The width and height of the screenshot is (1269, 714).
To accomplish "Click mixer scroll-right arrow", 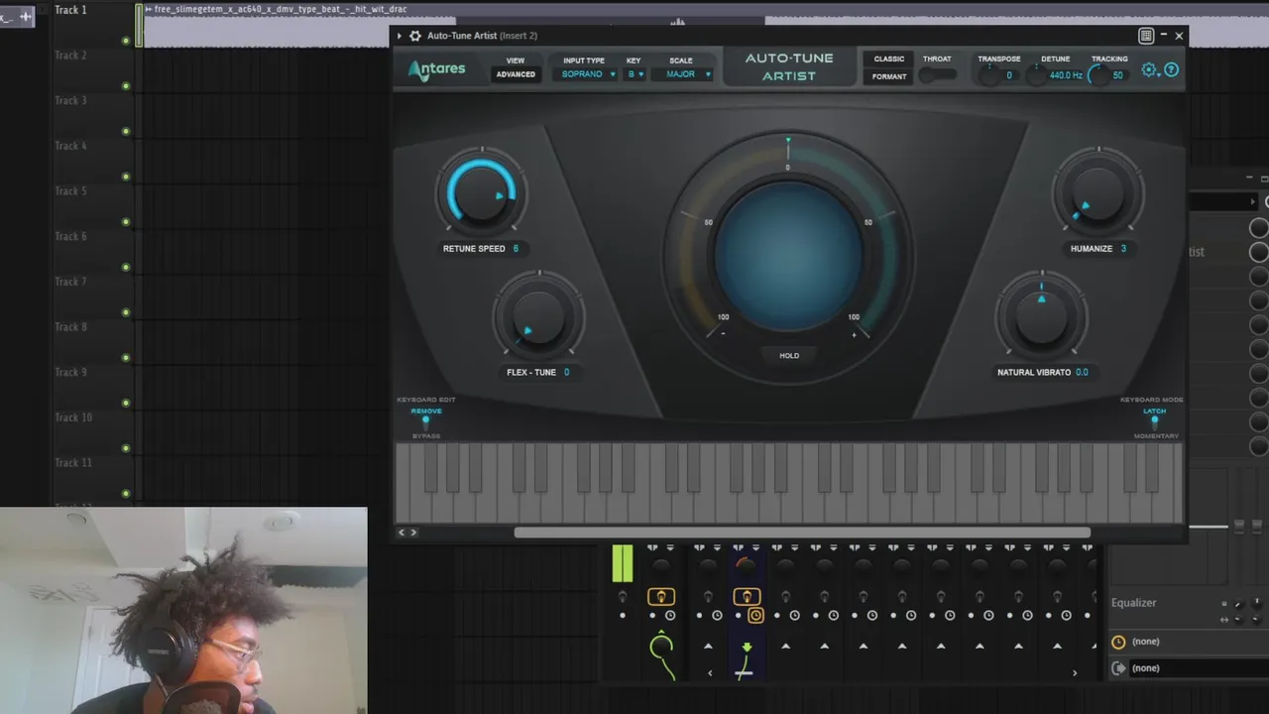I will (1075, 673).
